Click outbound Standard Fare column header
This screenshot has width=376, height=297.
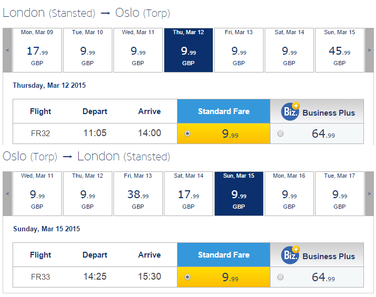coord(224,111)
